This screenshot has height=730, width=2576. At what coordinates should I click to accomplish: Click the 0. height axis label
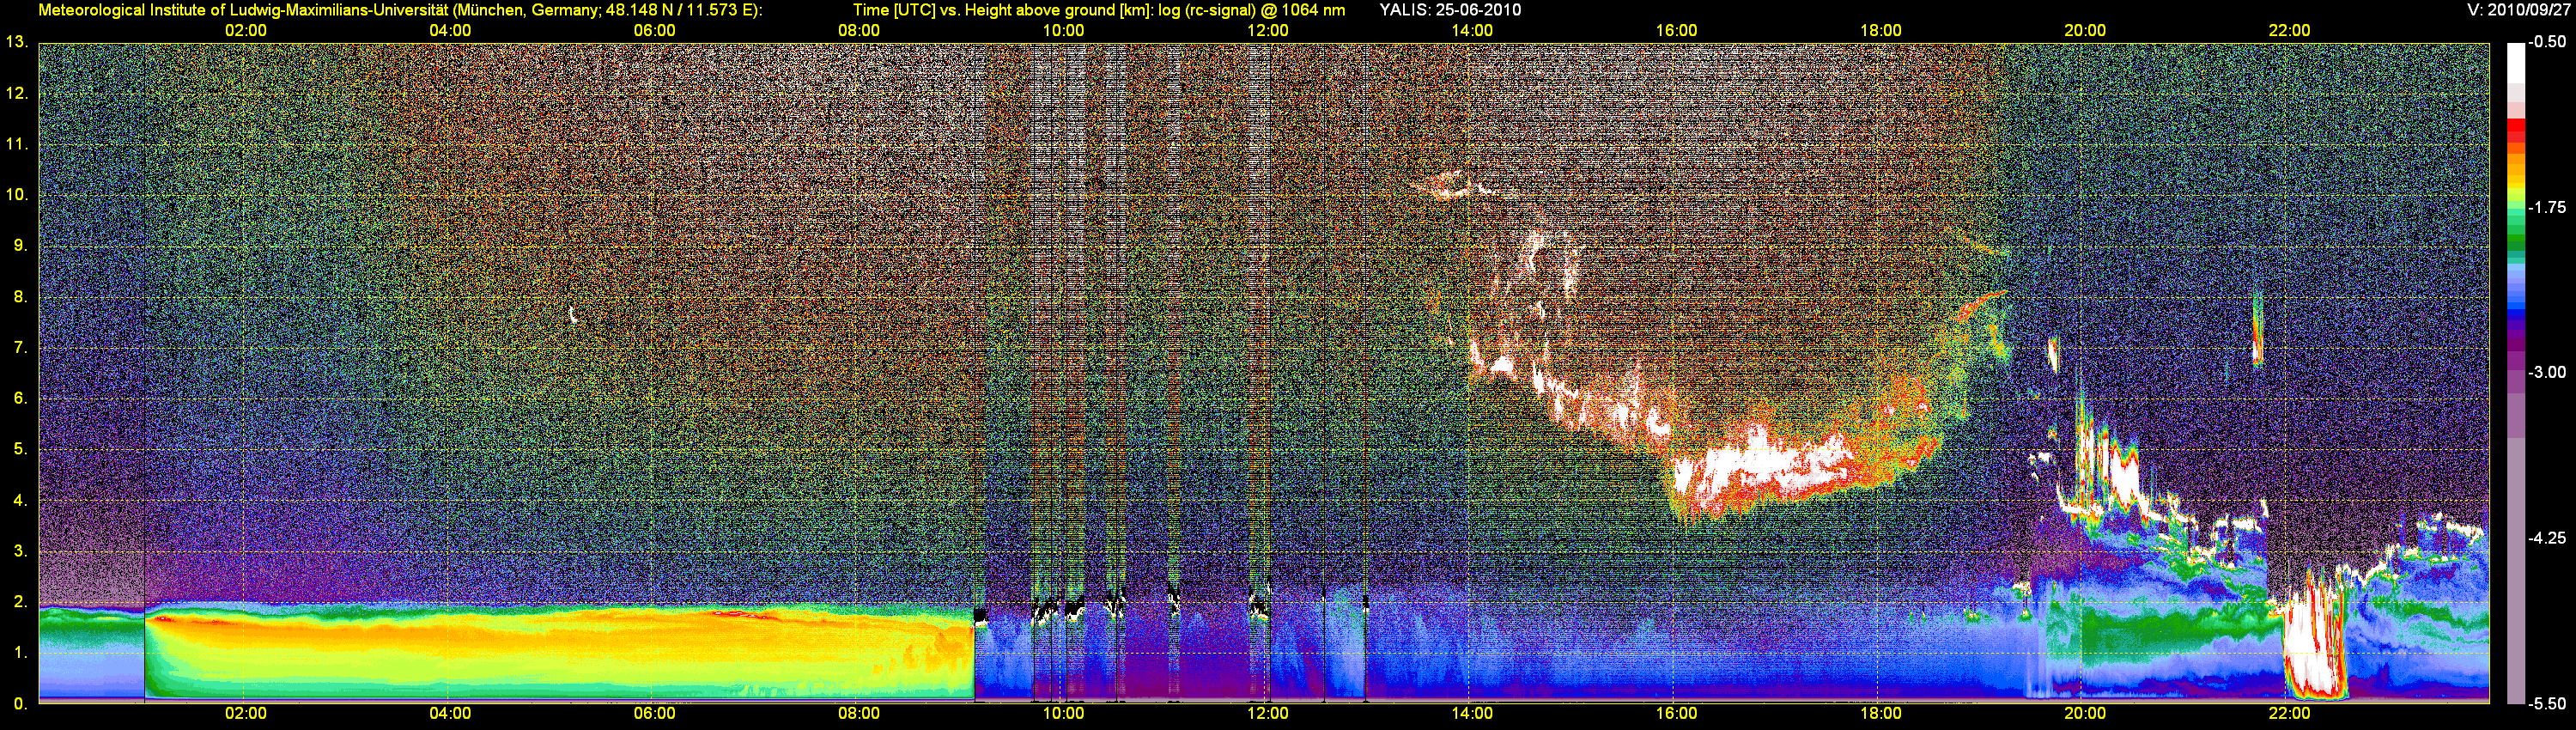coord(19,704)
